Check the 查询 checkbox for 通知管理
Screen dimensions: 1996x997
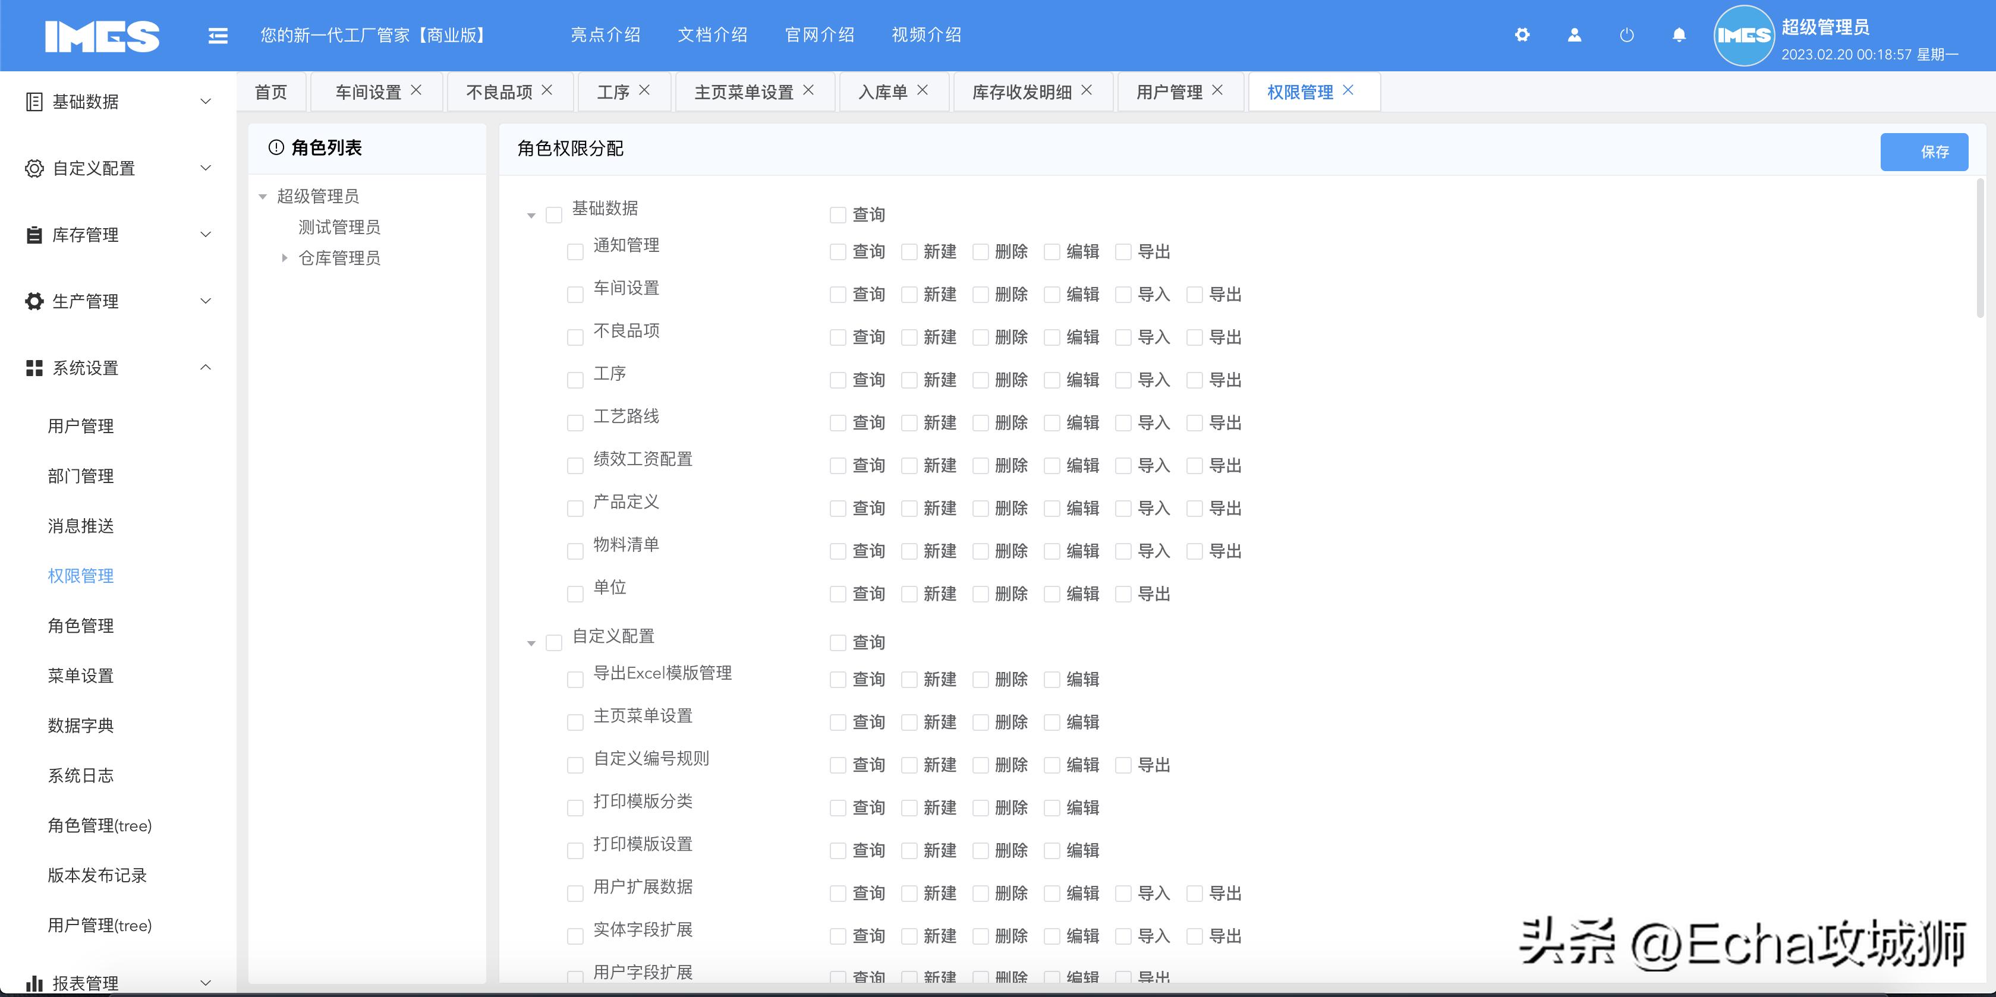point(836,251)
